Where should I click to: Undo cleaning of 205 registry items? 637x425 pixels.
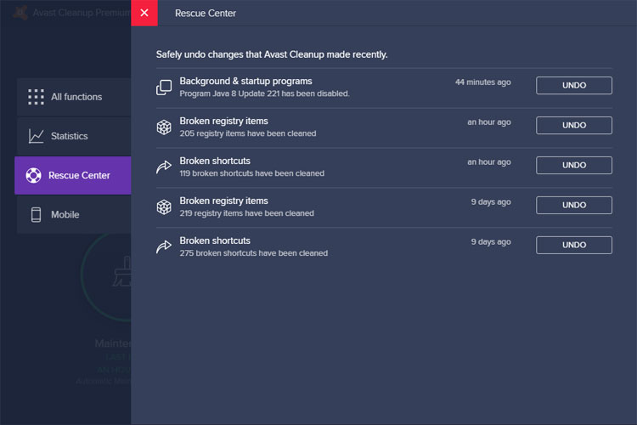[573, 125]
